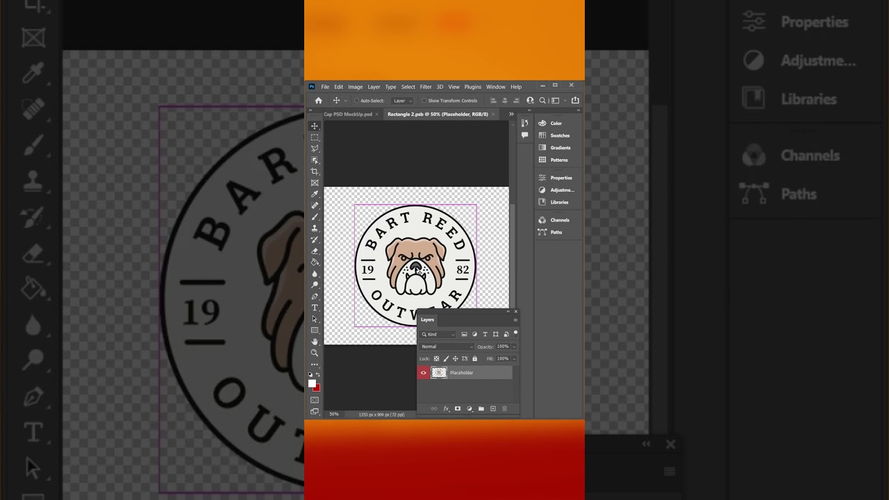Select the Lasso tool
Screen dimensions: 889x500
click(x=315, y=149)
